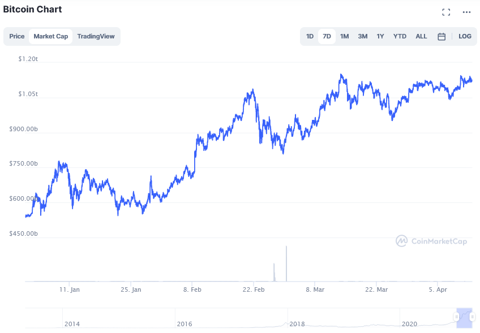Open the fullscreen chart view icon
Screen dimensions: 480x333
pyautogui.click(x=446, y=12)
